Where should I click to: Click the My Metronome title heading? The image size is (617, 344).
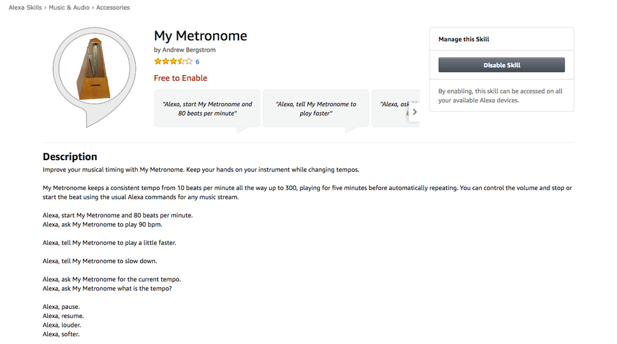pyautogui.click(x=200, y=36)
